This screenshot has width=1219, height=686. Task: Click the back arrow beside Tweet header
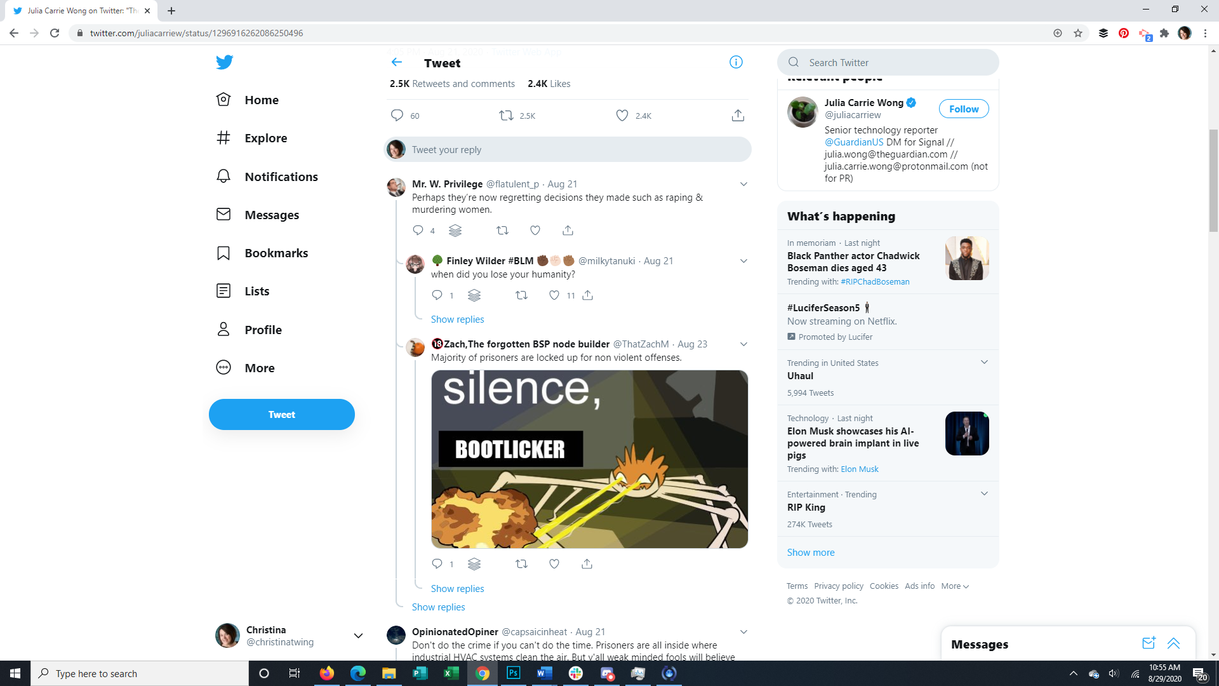(x=397, y=62)
